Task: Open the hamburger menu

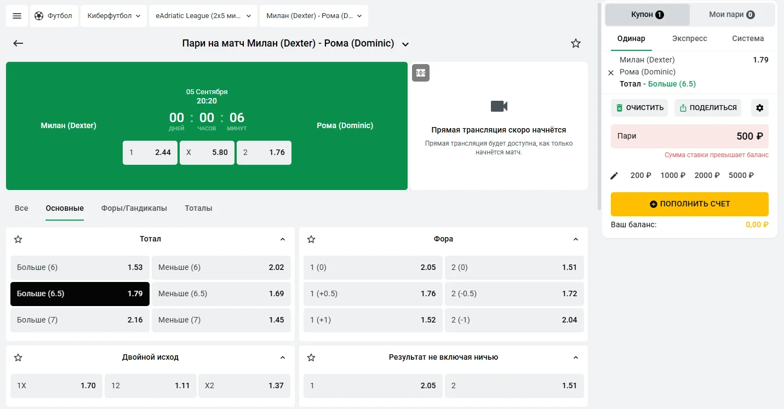Action: [17, 16]
